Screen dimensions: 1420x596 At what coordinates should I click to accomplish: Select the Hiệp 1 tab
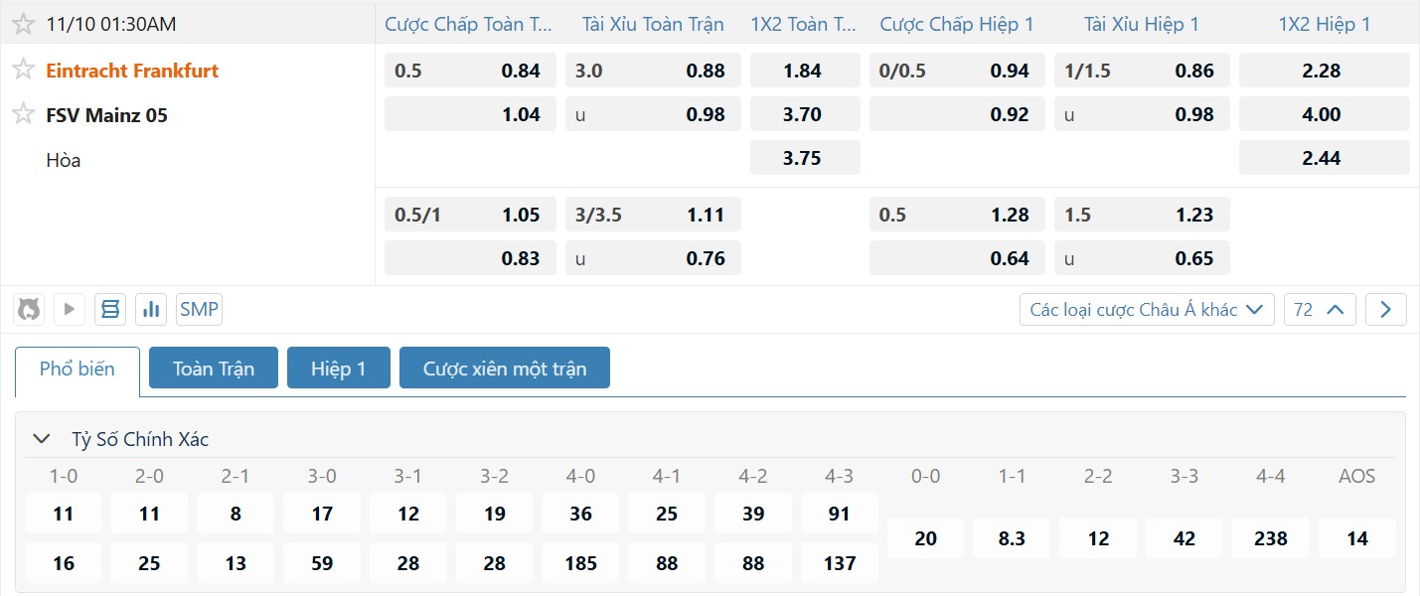coord(339,369)
